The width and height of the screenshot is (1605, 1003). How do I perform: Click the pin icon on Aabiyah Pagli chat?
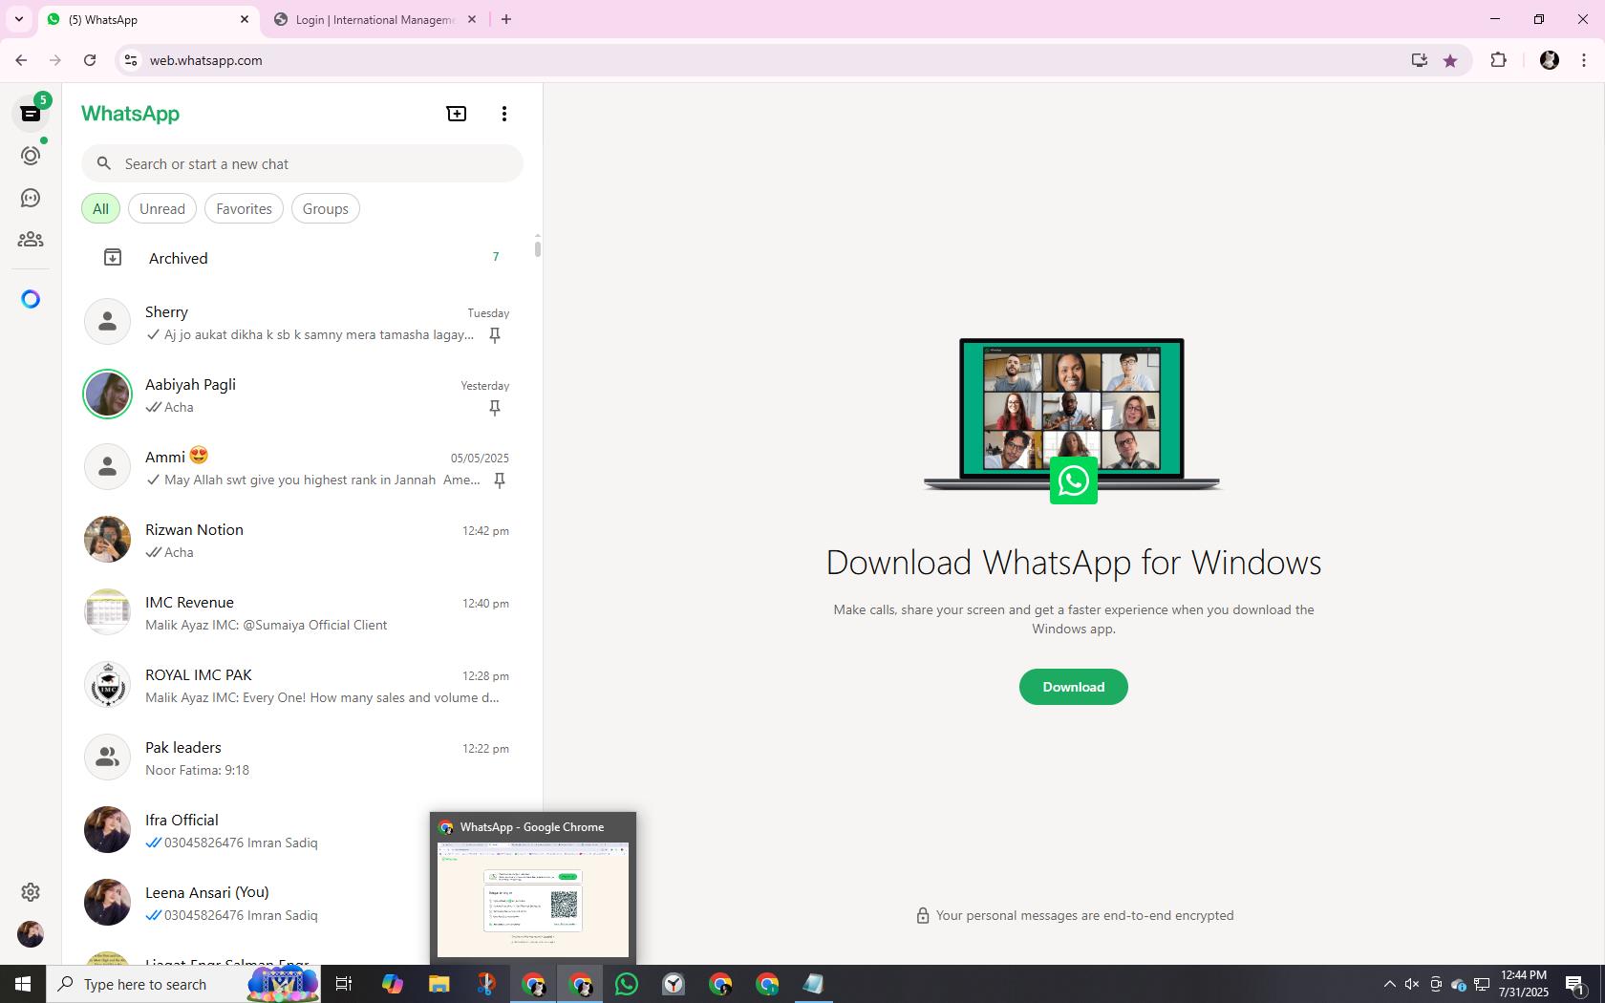[x=495, y=408]
